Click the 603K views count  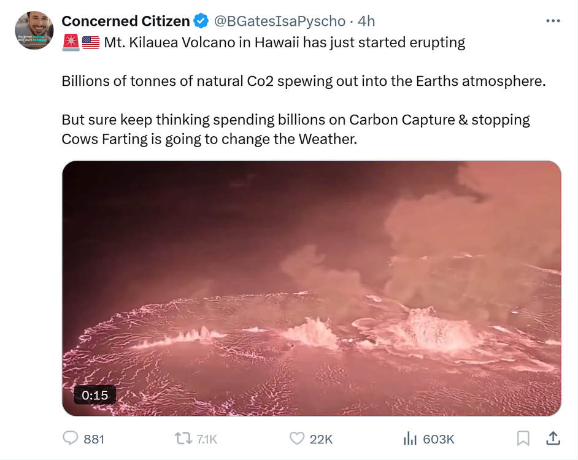439,439
